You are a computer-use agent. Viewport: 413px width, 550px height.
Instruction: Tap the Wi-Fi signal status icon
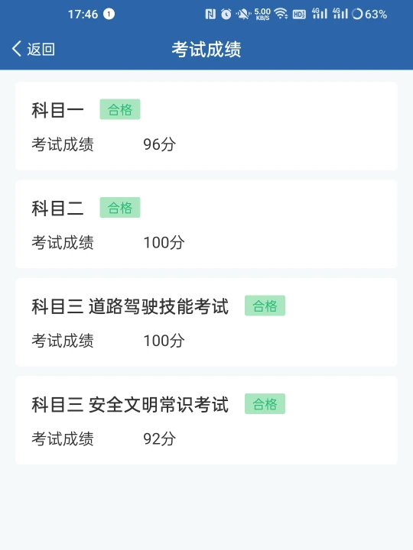281,14
